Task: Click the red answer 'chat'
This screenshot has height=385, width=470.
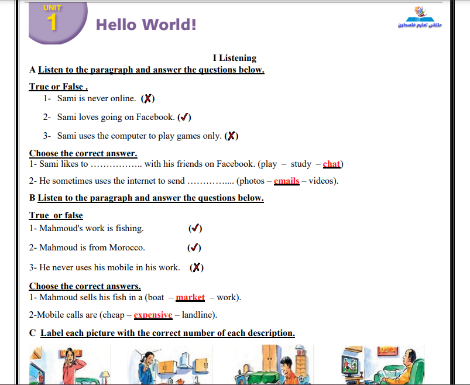Action: pyautogui.click(x=331, y=164)
